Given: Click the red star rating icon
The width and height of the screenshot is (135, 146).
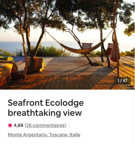Looking at the screenshot, I should [x=10, y=125].
